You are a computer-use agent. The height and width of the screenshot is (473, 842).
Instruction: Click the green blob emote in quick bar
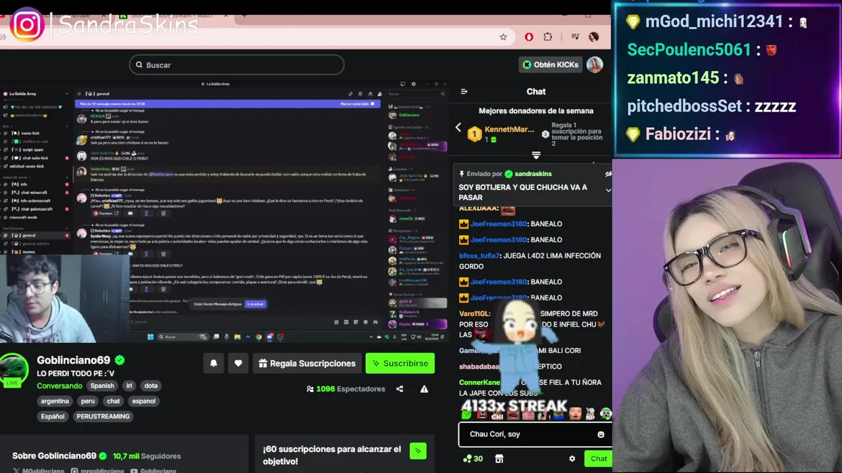pyautogui.click(x=466, y=415)
